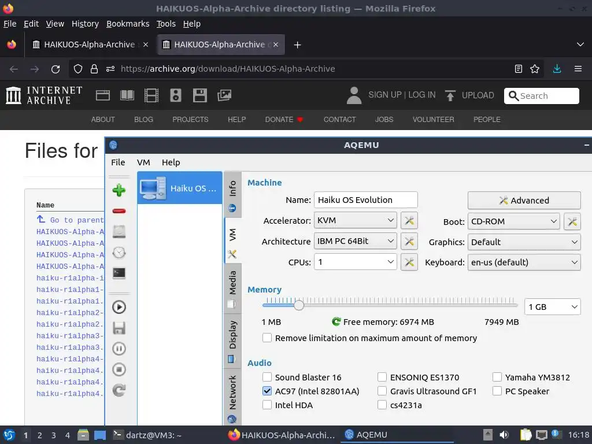Screen dimensions: 592x444
Task: Open Internet Archive images icon
Action: click(224, 95)
